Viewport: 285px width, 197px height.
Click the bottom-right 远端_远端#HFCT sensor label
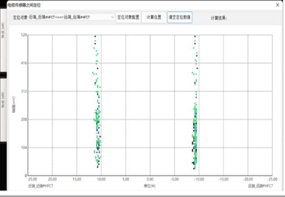[260, 185]
